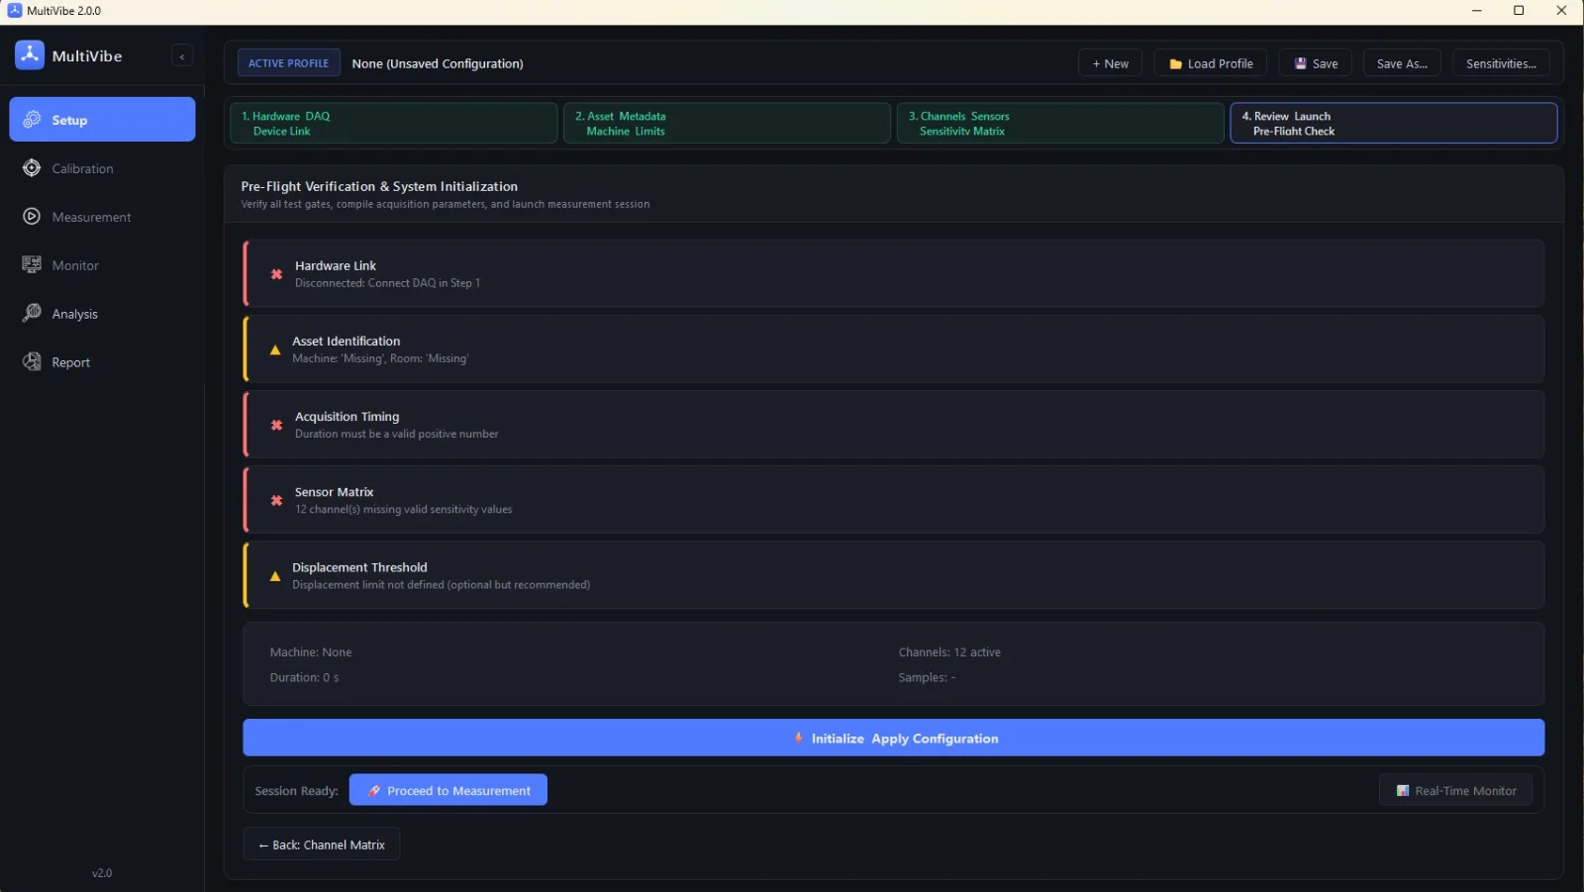Click the MultiVibe logo icon in sidebar
This screenshot has width=1584, height=892.
[30, 55]
